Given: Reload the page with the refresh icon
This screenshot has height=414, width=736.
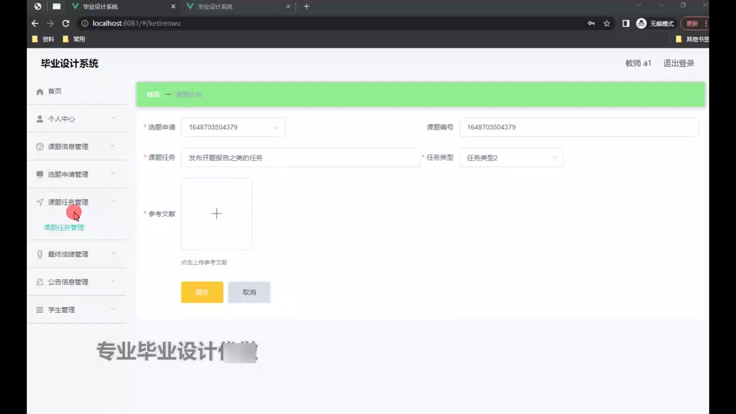Looking at the screenshot, I should (x=66, y=23).
